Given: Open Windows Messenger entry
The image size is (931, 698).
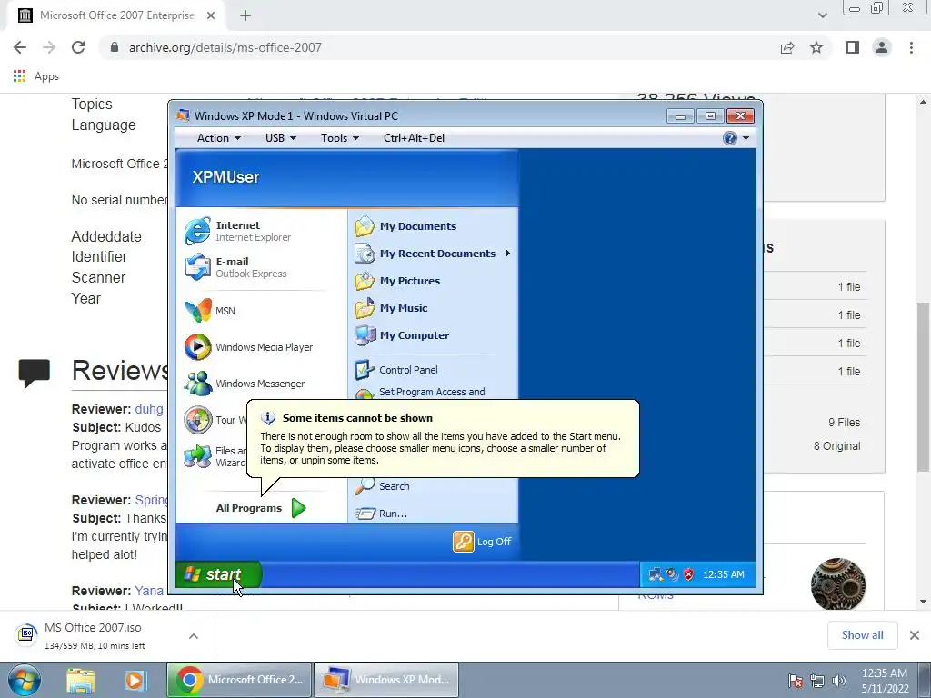Looking at the screenshot, I should coord(244,384).
